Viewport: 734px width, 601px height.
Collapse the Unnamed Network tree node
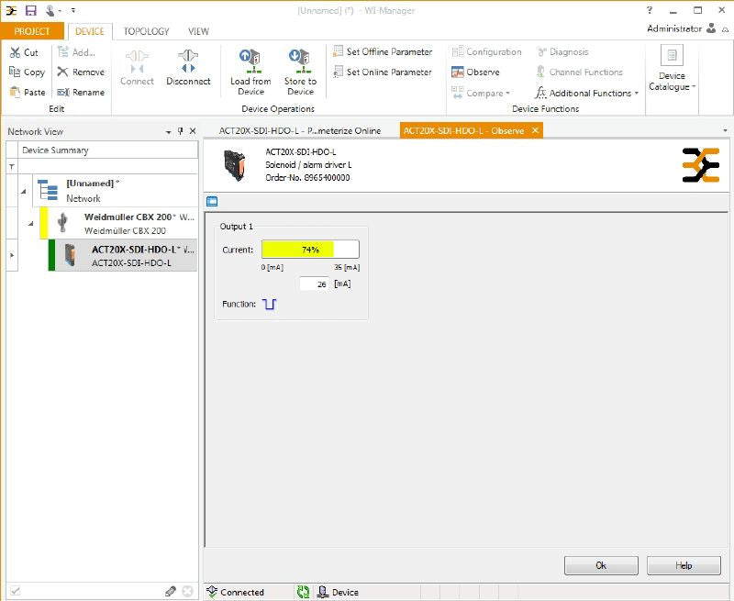coord(23,191)
